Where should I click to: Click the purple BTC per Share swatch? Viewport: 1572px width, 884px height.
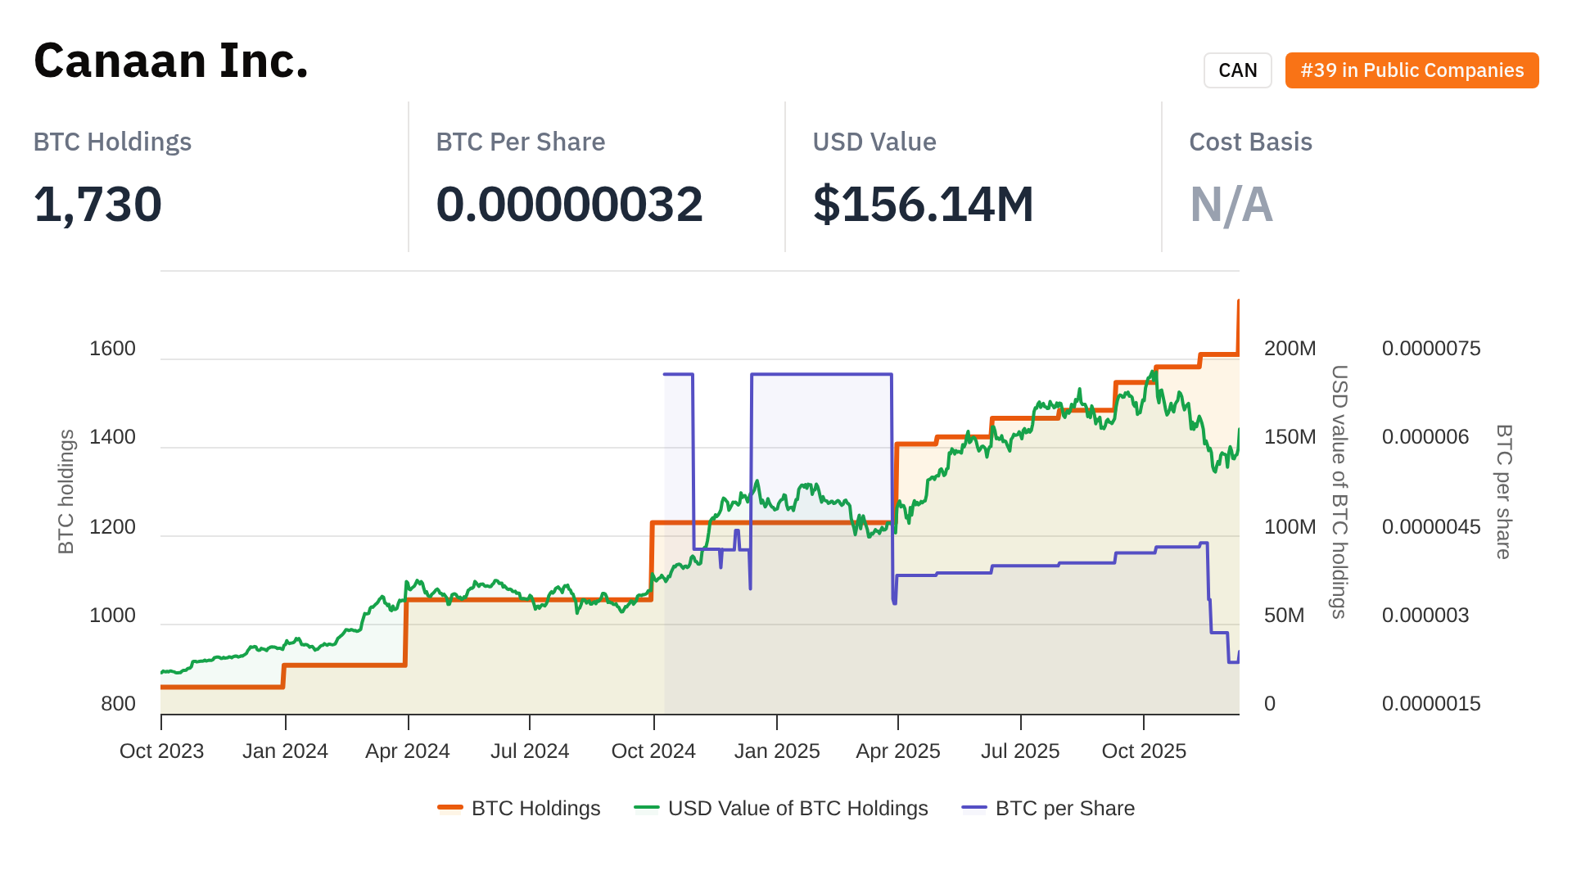tap(974, 808)
